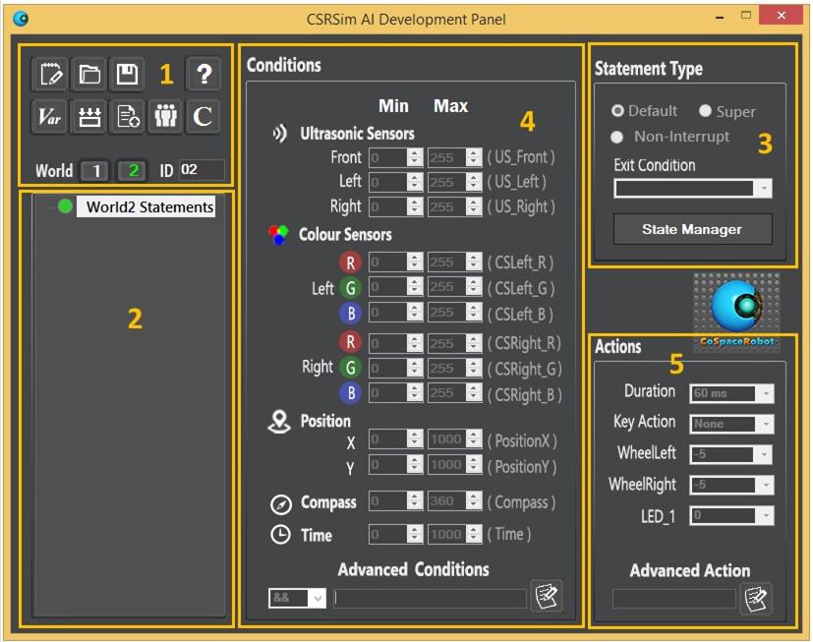The height and width of the screenshot is (642, 813).
Task: Save using the floppy disk icon
Action: pyautogui.click(x=126, y=74)
